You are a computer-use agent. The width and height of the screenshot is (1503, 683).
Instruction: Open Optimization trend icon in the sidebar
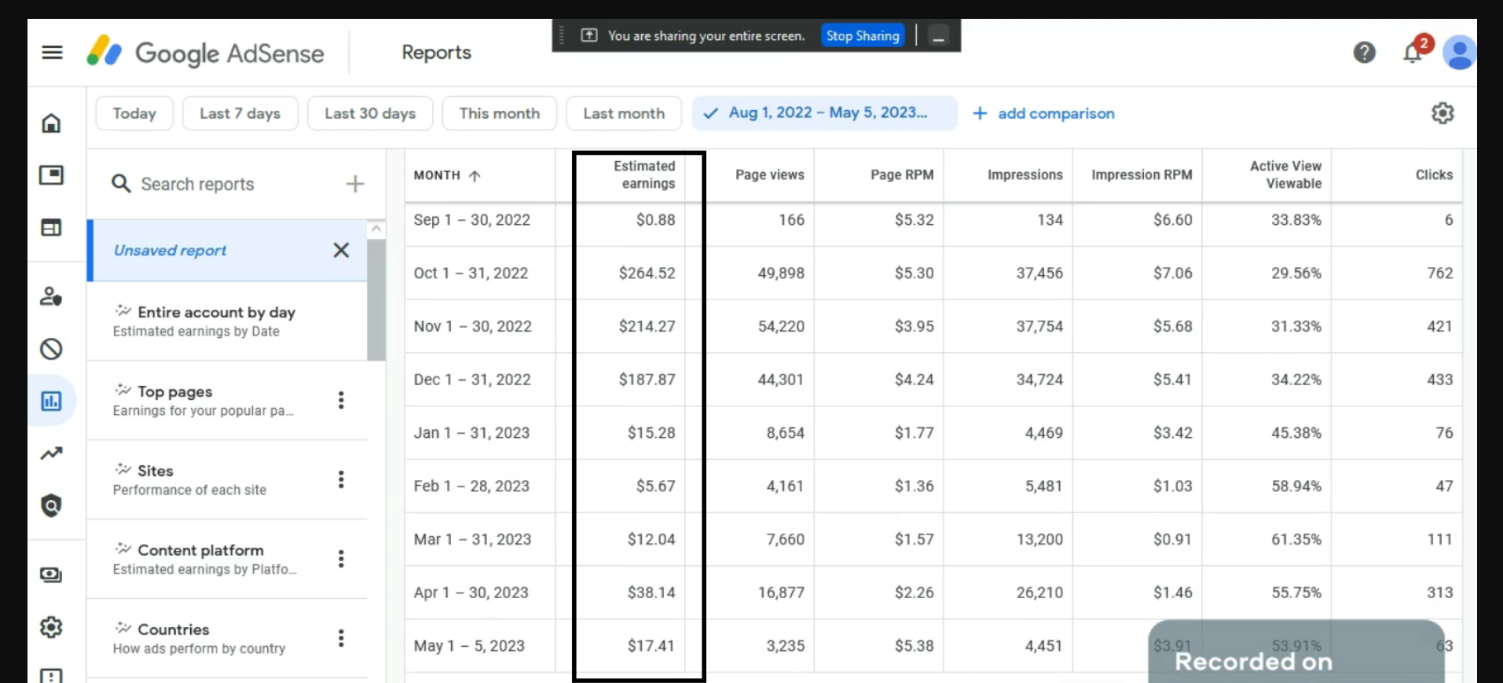pos(51,453)
